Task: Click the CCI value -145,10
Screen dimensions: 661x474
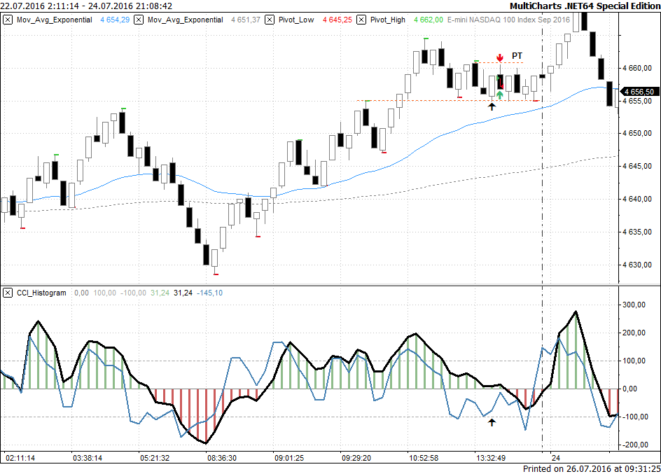Action: (209, 293)
